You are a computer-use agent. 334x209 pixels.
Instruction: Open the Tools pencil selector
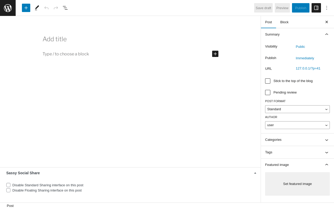[x=37, y=8]
